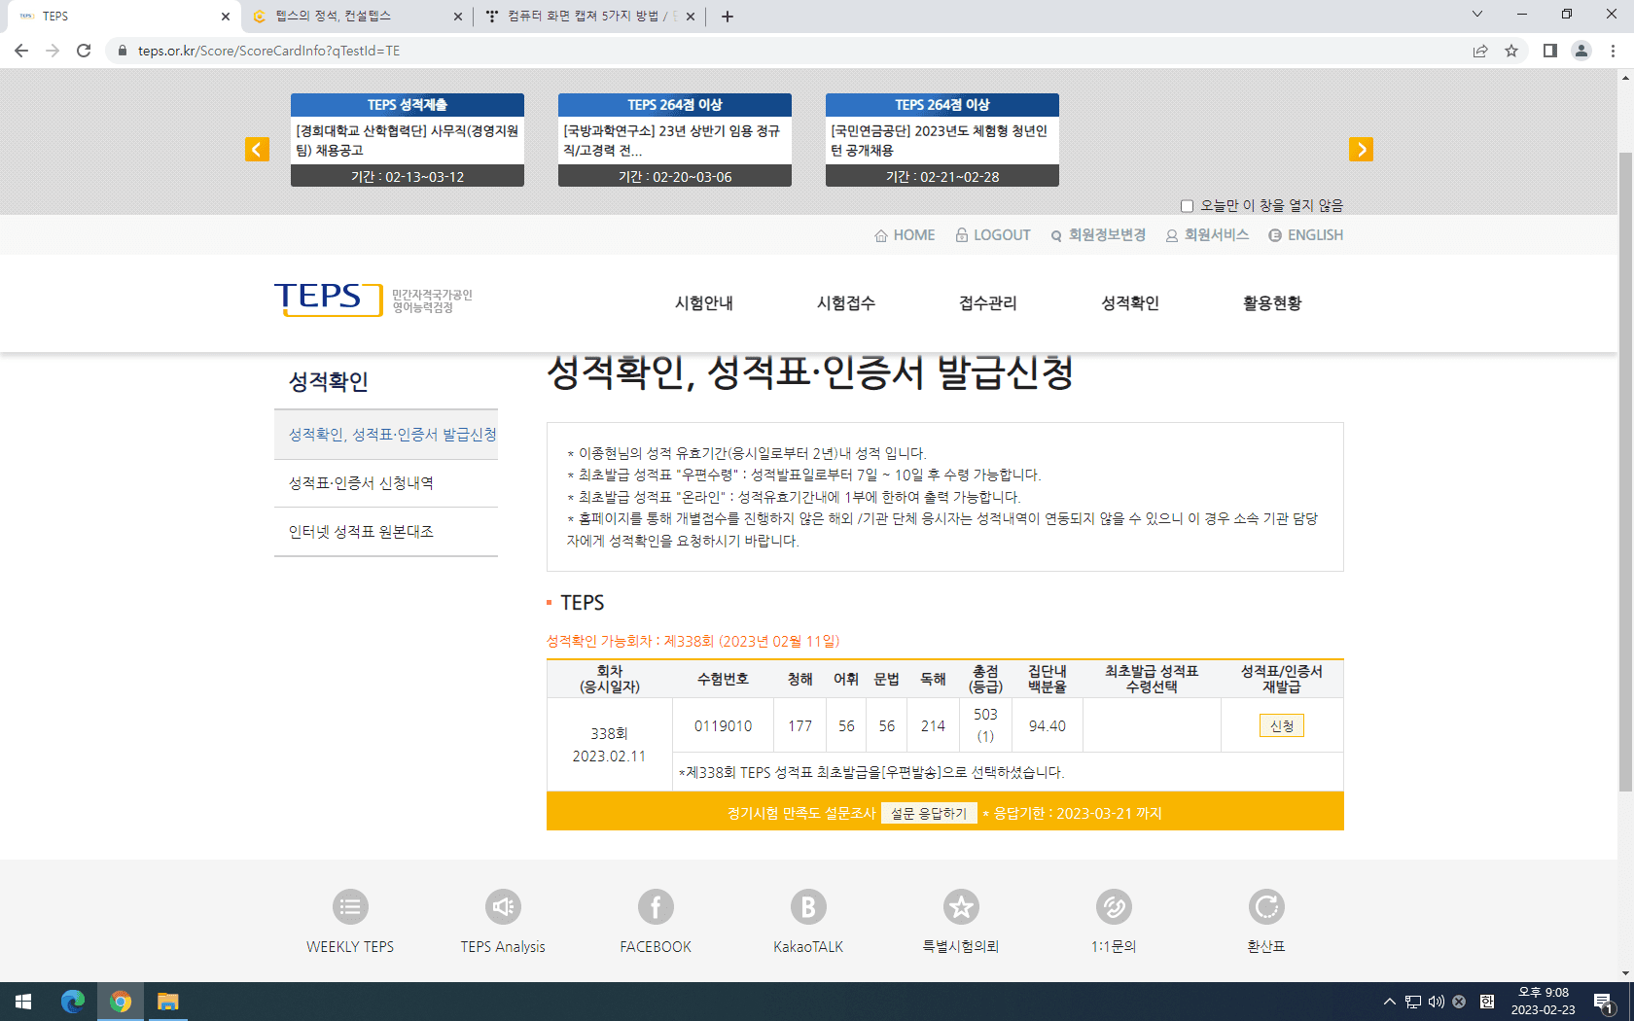Open the 접수관리 menu
This screenshot has width=1634, height=1021.
(988, 303)
